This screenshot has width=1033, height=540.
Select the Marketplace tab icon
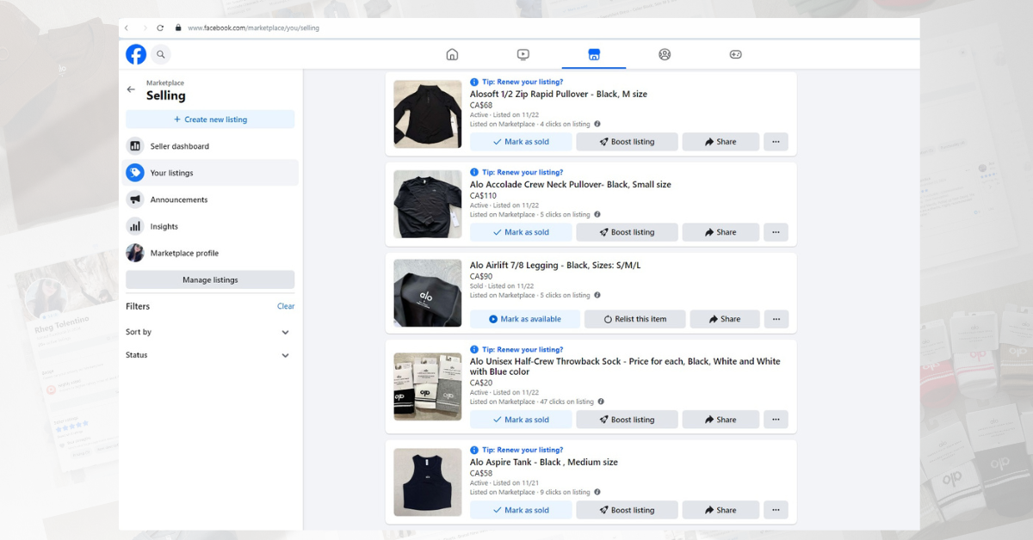[594, 54]
